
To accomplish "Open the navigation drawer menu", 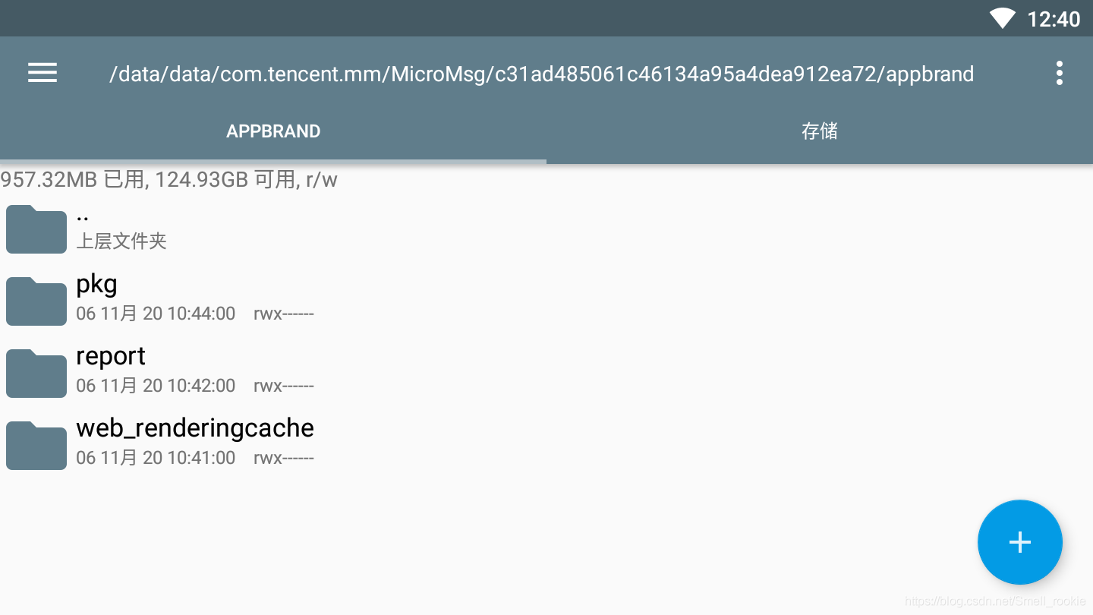I will (x=42, y=73).
